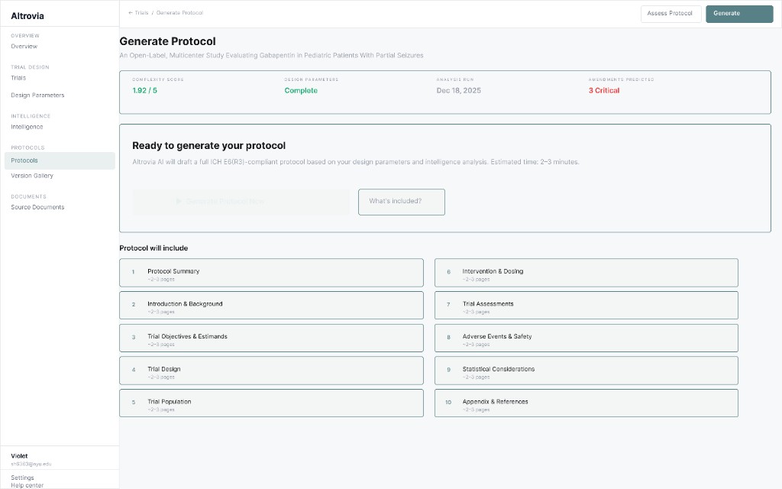Click the back arrow beside Trials breadcrumb
The height and width of the screenshot is (489, 782).
coord(129,12)
